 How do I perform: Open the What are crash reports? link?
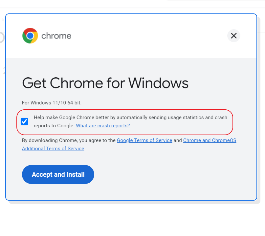tap(103, 126)
